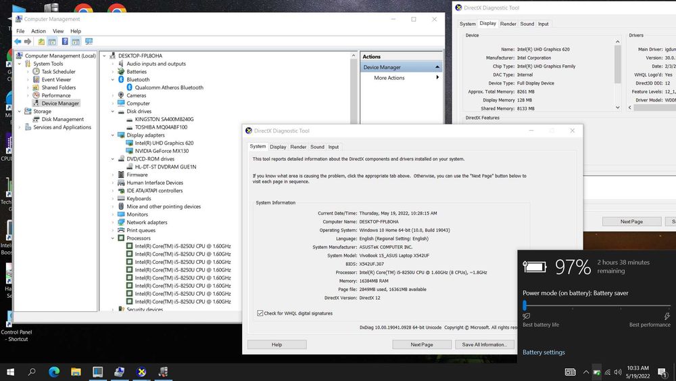Collapse the Display adapters category

pyautogui.click(x=113, y=135)
